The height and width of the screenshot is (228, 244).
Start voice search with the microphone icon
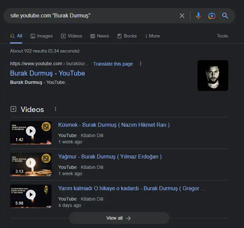[x=198, y=16]
